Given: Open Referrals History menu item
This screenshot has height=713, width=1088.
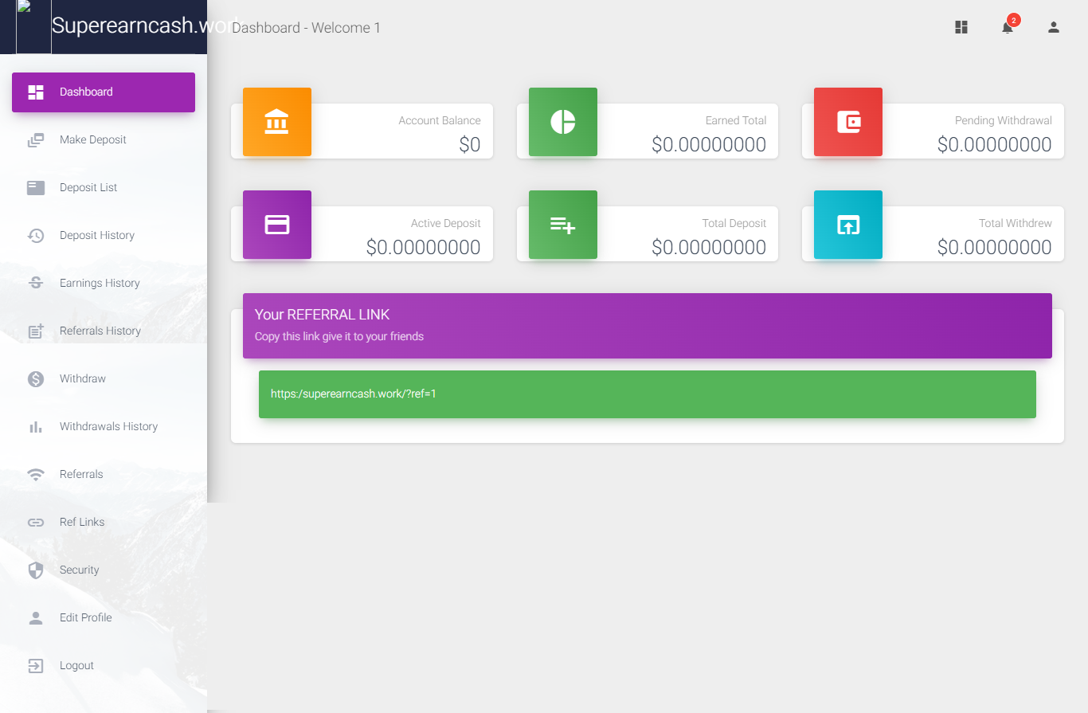Looking at the screenshot, I should 100,331.
